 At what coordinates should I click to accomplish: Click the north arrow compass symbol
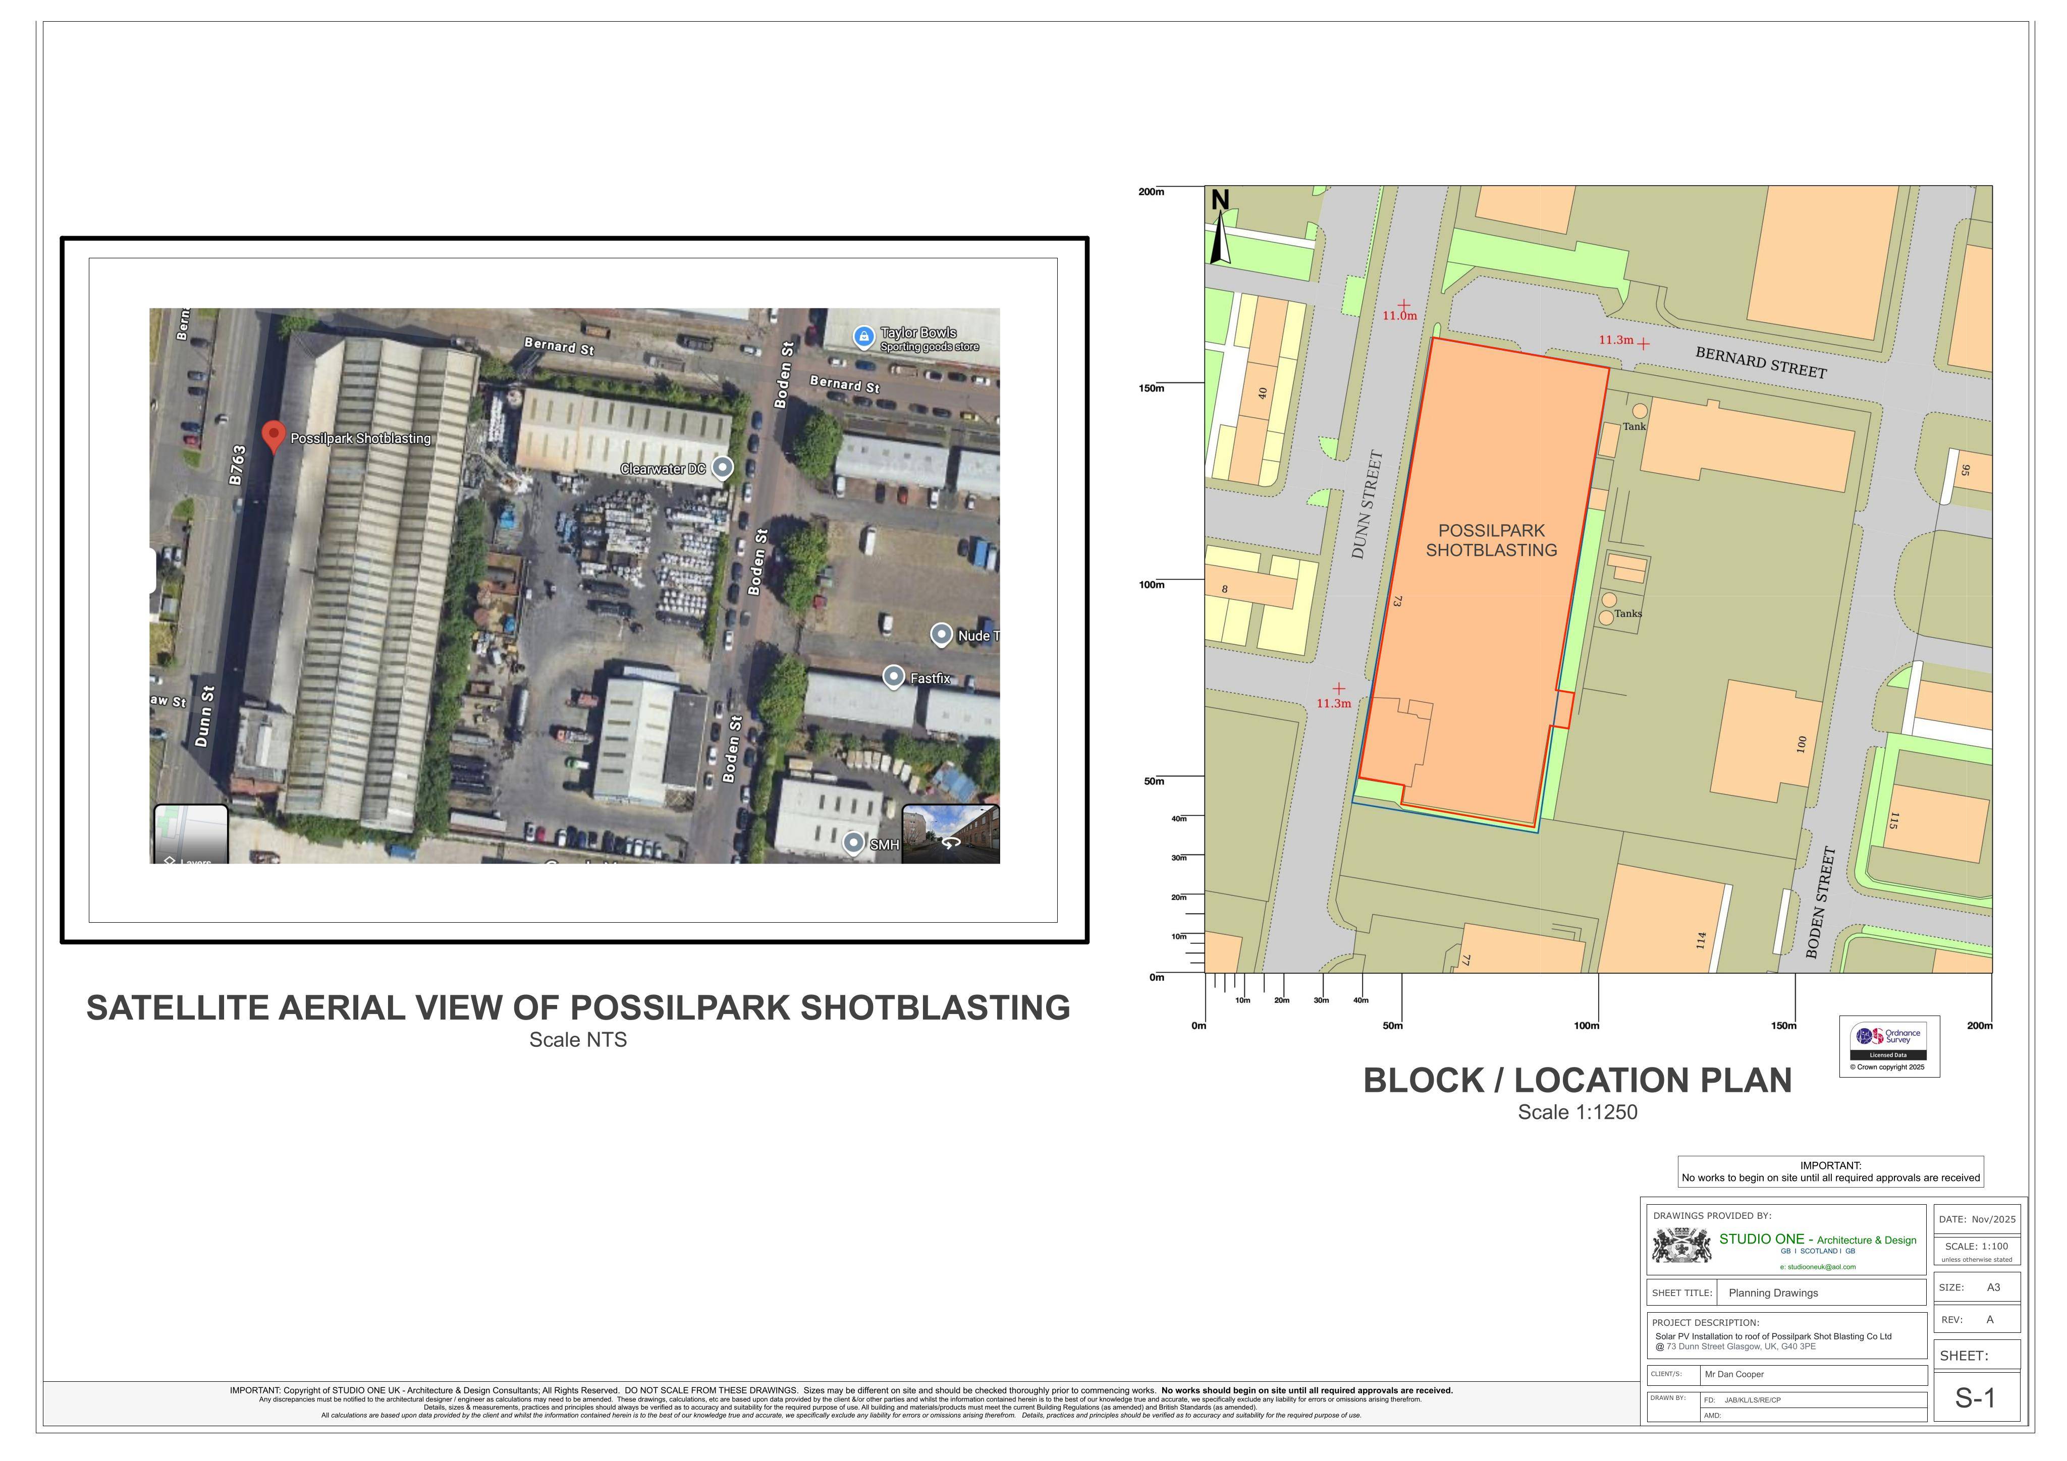[x=1220, y=227]
